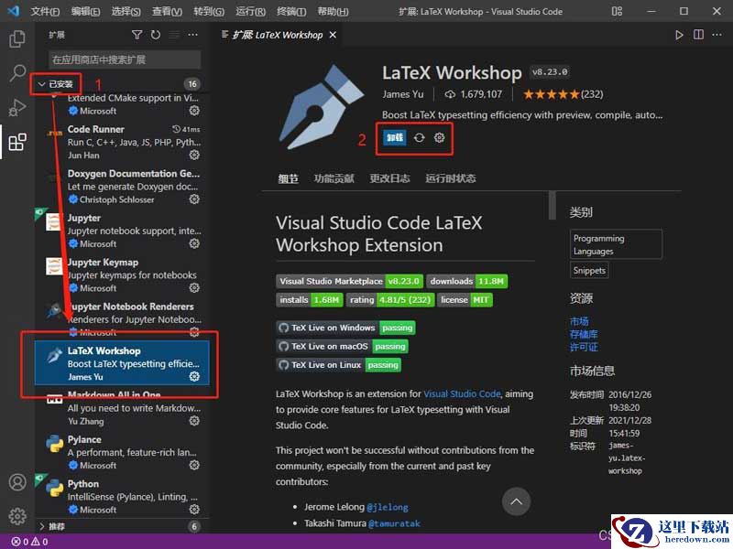This screenshot has height=549, width=733.
Task: Click the five-star rating (232)
Action: 563,94
